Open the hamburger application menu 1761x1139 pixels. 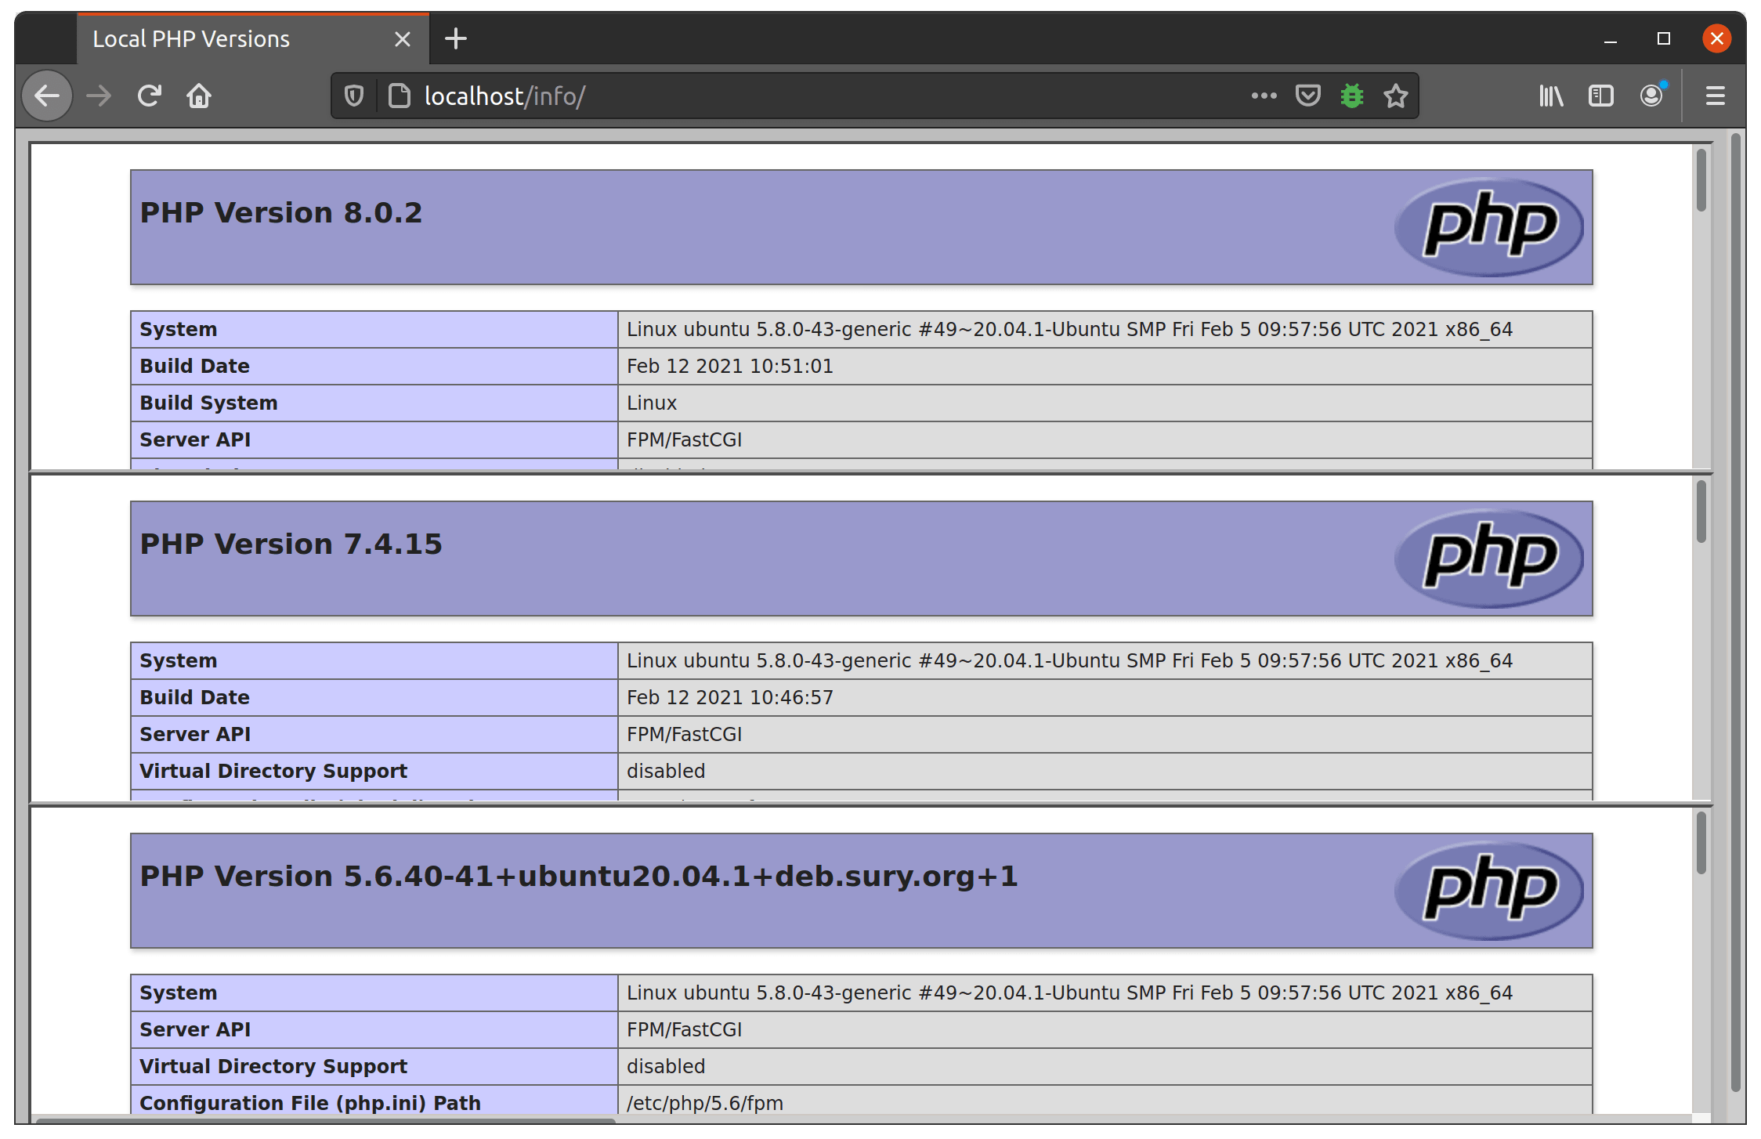point(1716,96)
